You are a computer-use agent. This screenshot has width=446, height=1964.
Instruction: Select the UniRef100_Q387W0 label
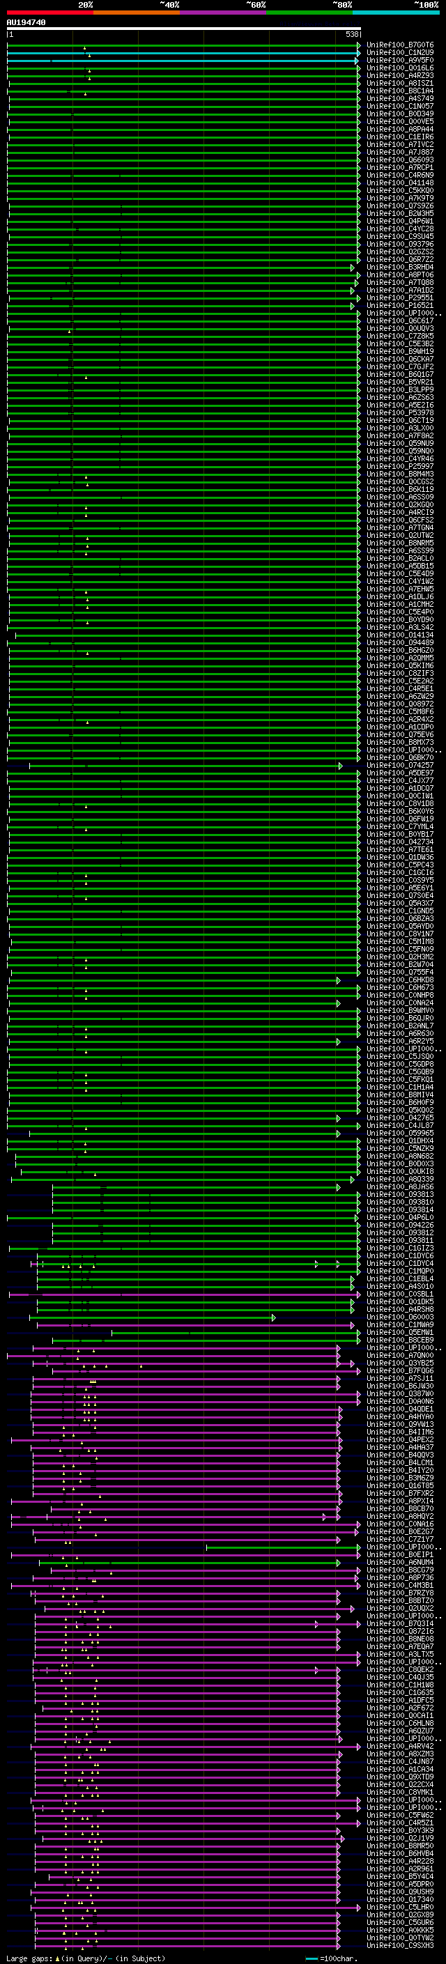[400, 1393]
